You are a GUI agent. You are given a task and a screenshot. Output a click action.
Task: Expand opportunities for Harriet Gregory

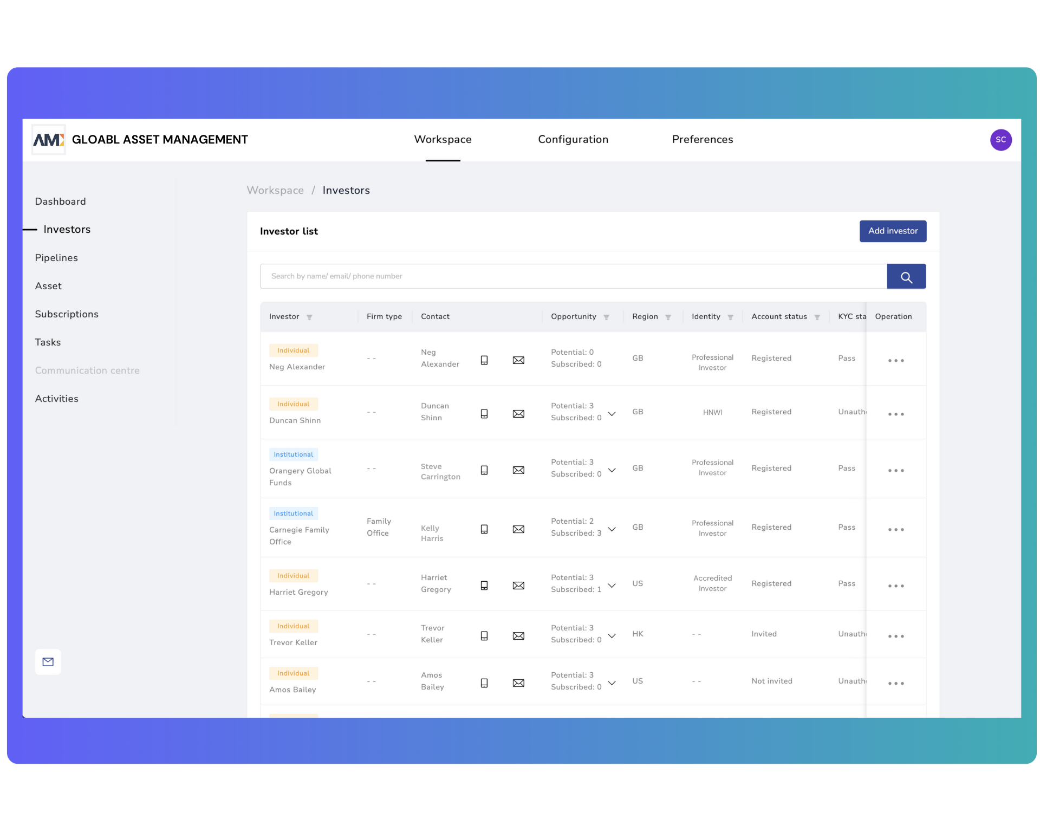click(x=612, y=586)
